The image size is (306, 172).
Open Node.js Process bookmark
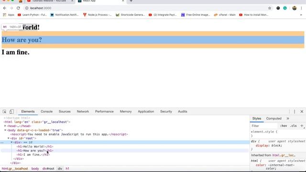pos(98,15)
